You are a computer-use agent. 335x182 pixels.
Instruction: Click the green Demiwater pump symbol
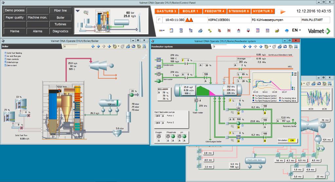[159, 81]
